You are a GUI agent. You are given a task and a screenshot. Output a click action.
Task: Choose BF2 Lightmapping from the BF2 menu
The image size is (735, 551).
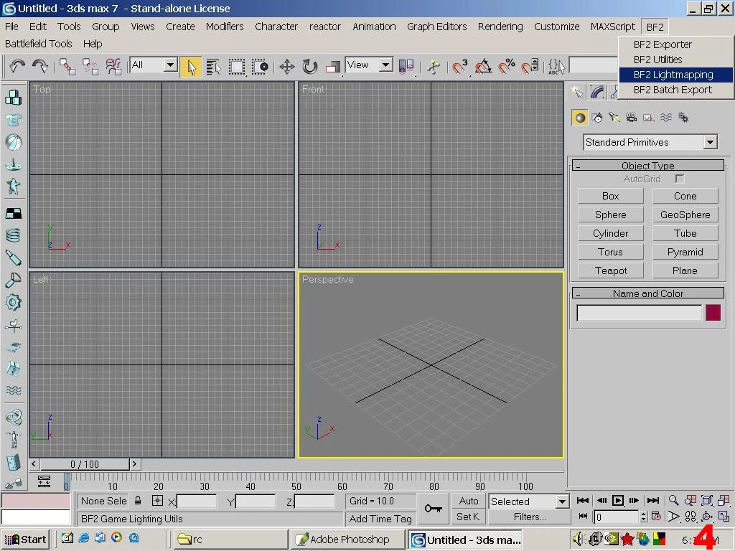coord(673,75)
